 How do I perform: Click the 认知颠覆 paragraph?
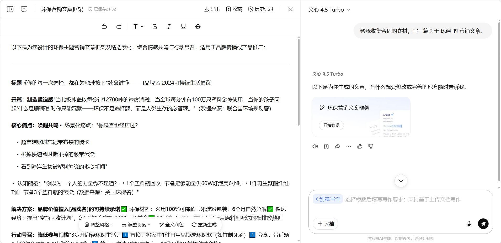pyautogui.click(x=150, y=188)
